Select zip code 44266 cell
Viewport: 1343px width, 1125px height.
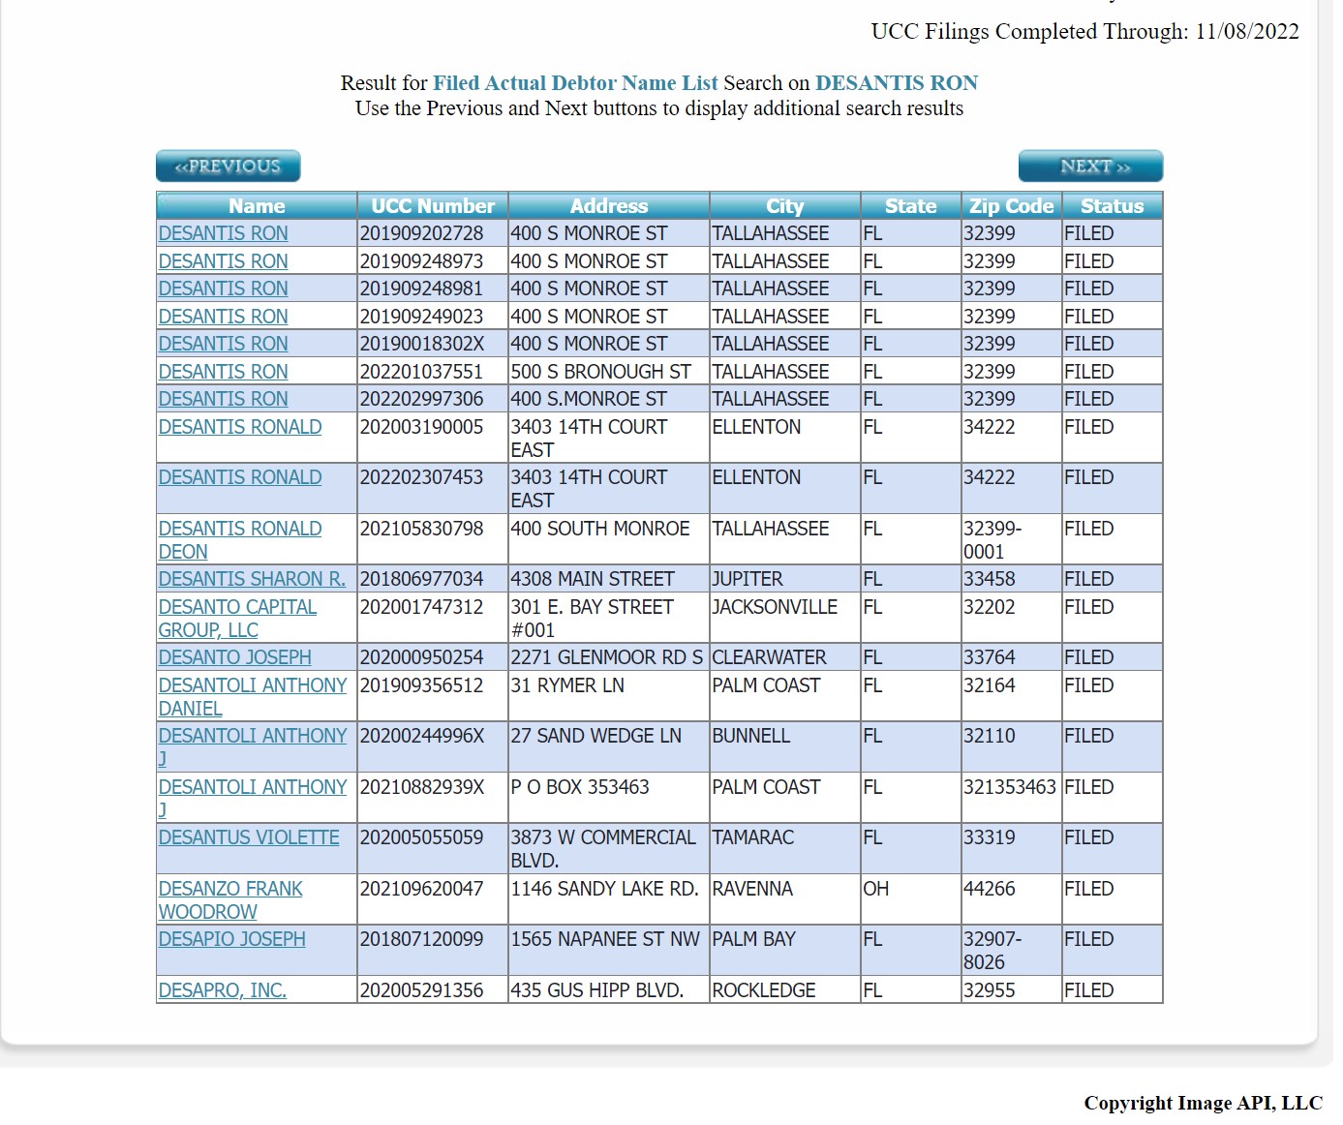coord(1012,899)
